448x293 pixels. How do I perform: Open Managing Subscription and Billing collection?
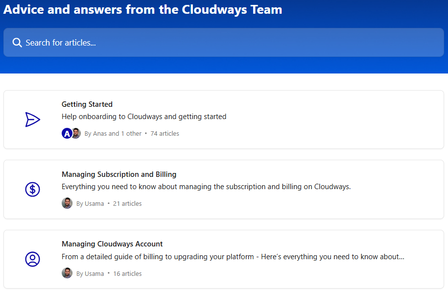click(x=119, y=174)
